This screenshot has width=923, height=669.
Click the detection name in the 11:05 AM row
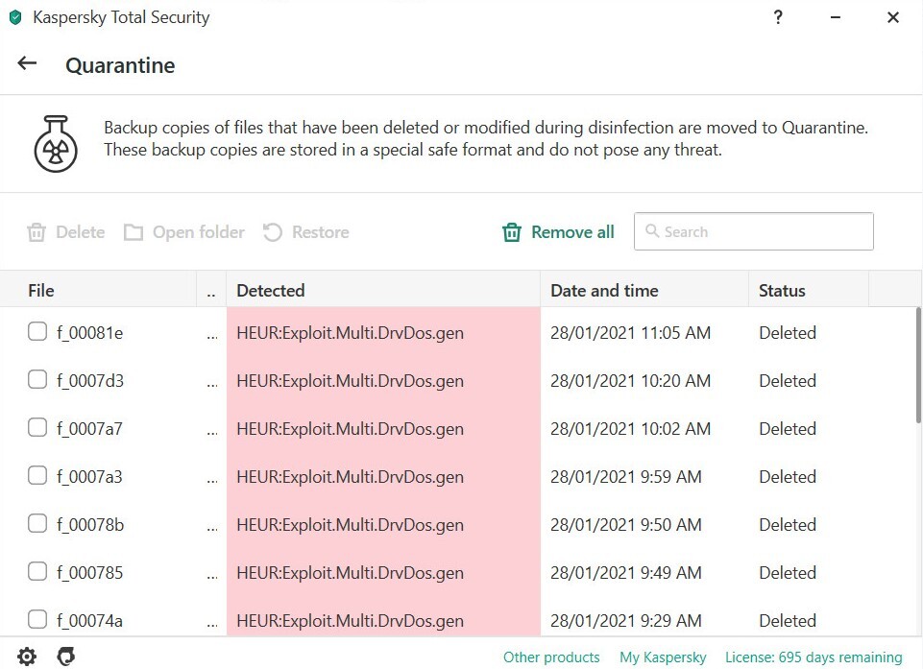pyautogui.click(x=351, y=333)
